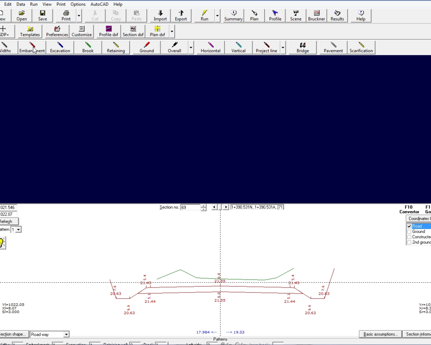This screenshot has width=431, height=345.
Task: Open the View menu
Action: click(x=47, y=4)
